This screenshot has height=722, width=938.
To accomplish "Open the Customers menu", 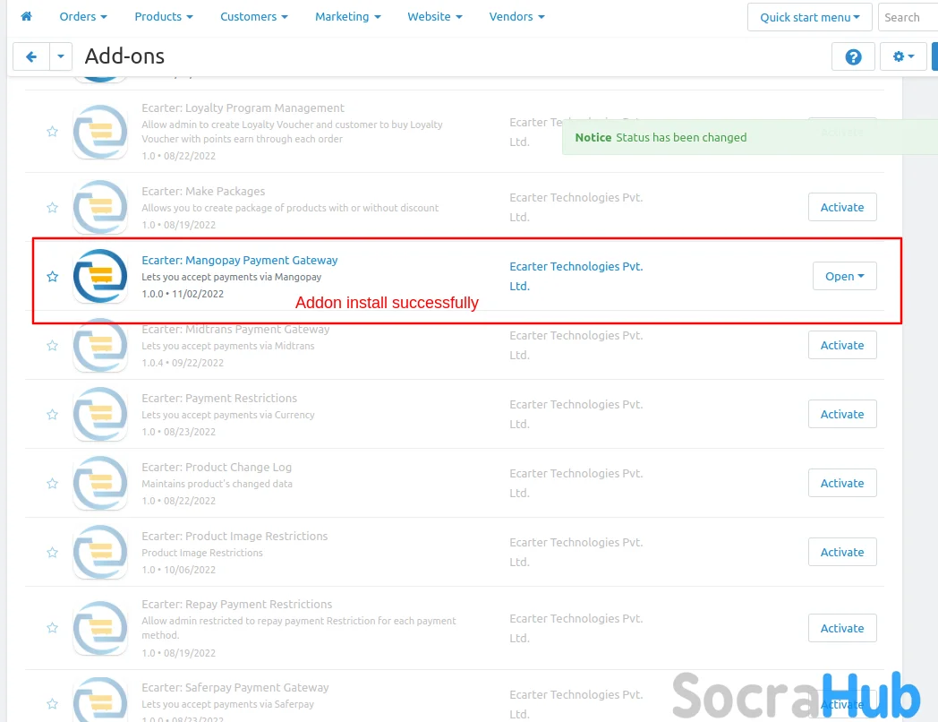I will pyautogui.click(x=254, y=17).
